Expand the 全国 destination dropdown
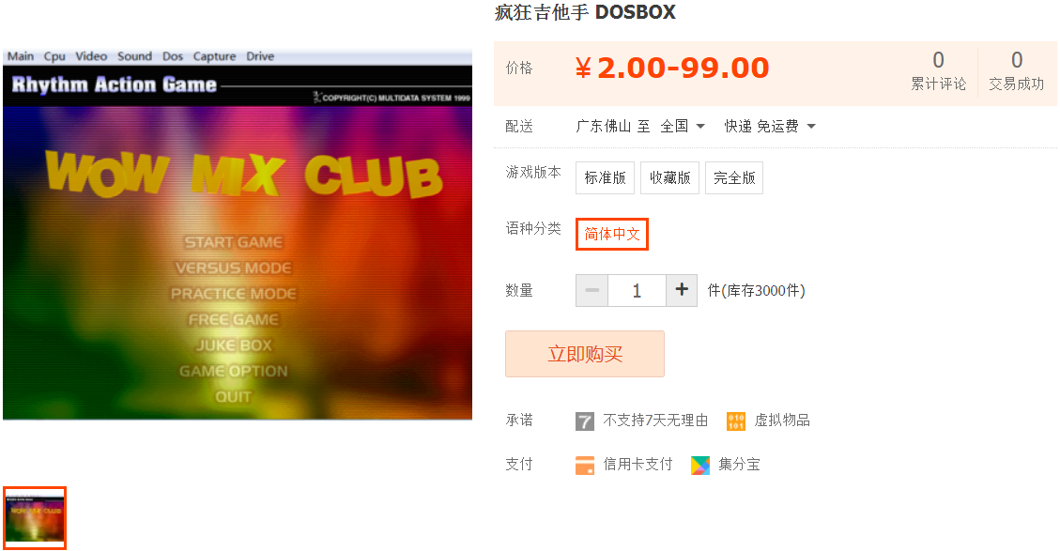The height and width of the screenshot is (551, 1060). 683,127
